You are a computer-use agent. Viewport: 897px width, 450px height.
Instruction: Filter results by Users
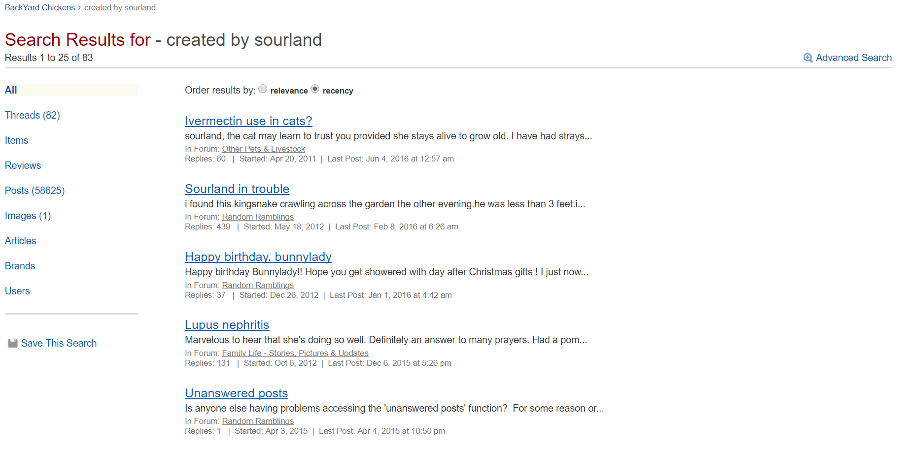(18, 291)
